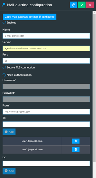Click the Cc recipient input field

[46, 163]
